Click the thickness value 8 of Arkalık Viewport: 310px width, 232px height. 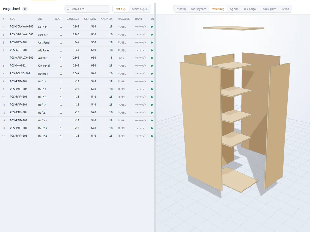pos(112,58)
